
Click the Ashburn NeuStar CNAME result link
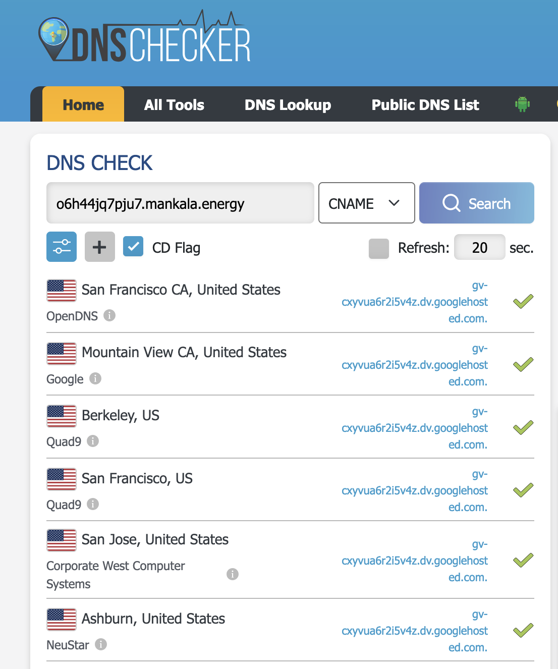point(415,631)
